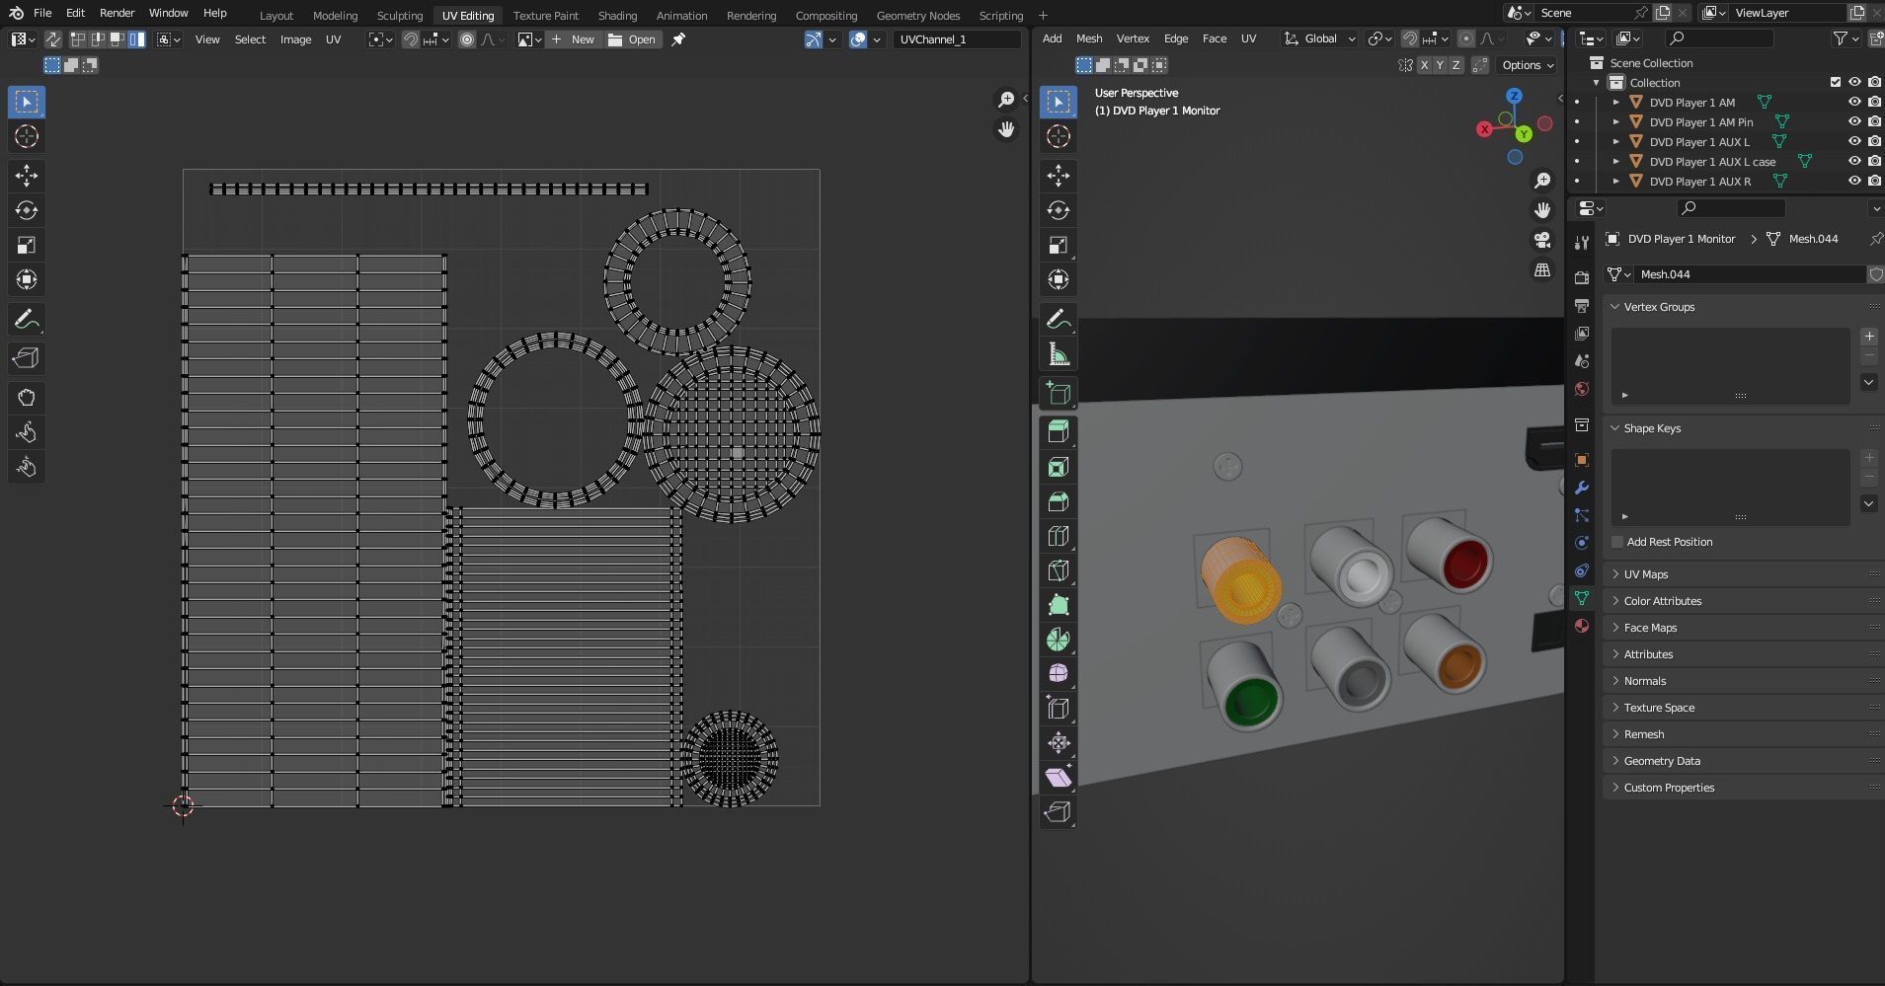Click the Open image button

632,39
